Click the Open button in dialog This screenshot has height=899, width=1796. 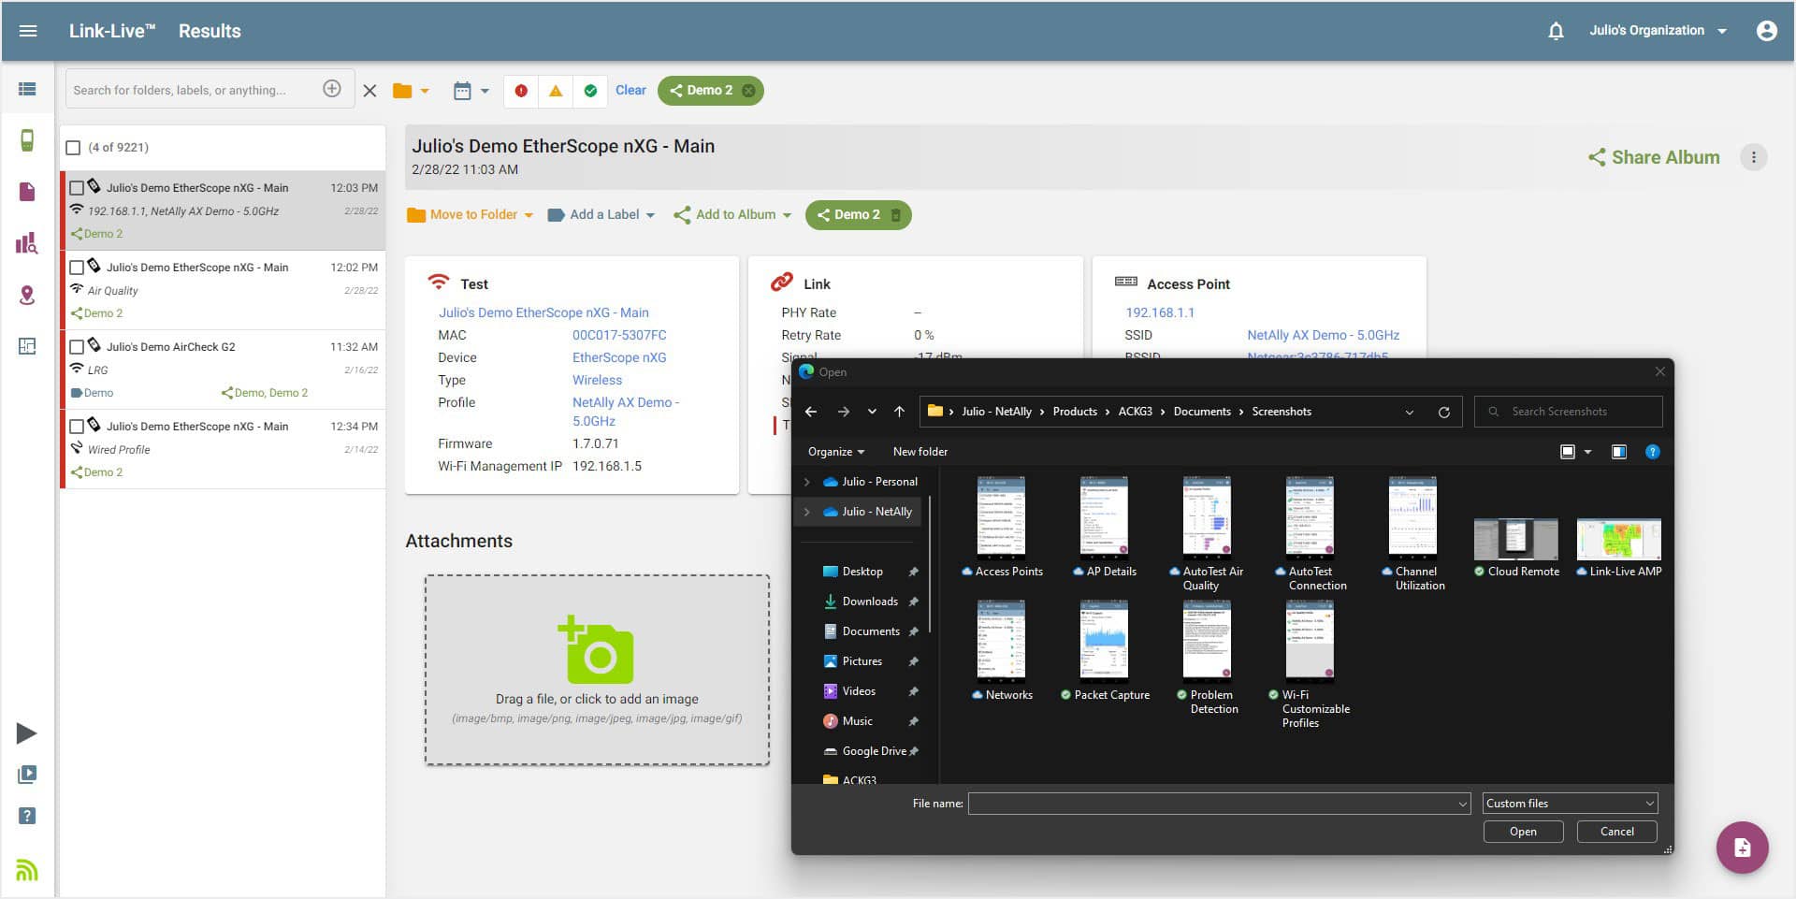coord(1523,832)
